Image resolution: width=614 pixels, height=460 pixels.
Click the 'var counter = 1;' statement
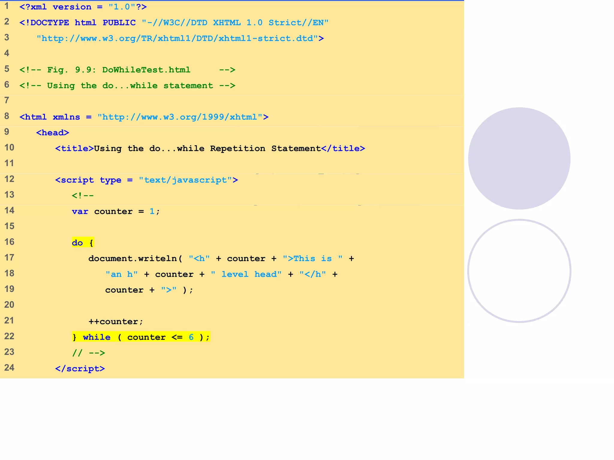(x=116, y=211)
